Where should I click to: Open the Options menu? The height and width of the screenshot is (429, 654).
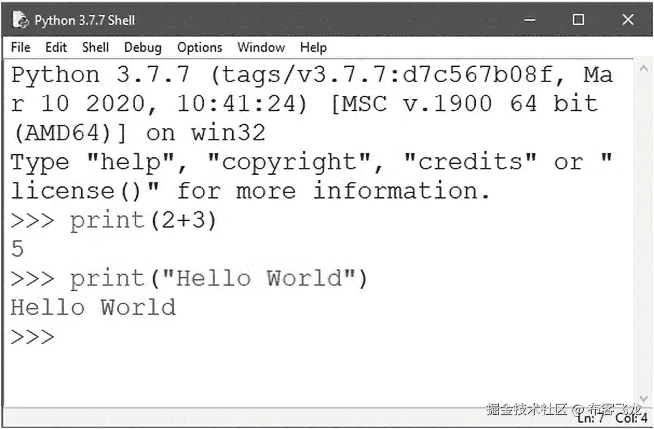[199, 47]
